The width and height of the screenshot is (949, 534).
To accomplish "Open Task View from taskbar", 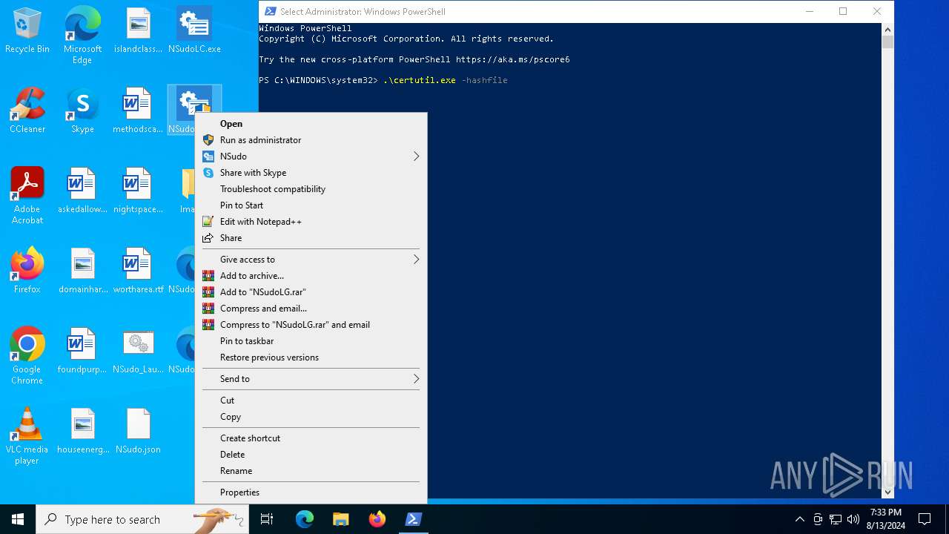I will [x=267, y=519].
